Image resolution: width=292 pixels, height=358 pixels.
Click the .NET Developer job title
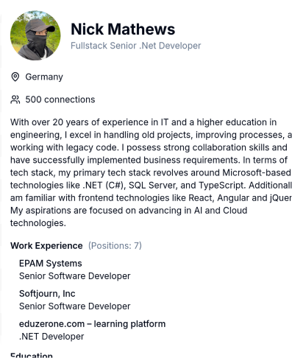pyautogui.click(x=51, y=337)
